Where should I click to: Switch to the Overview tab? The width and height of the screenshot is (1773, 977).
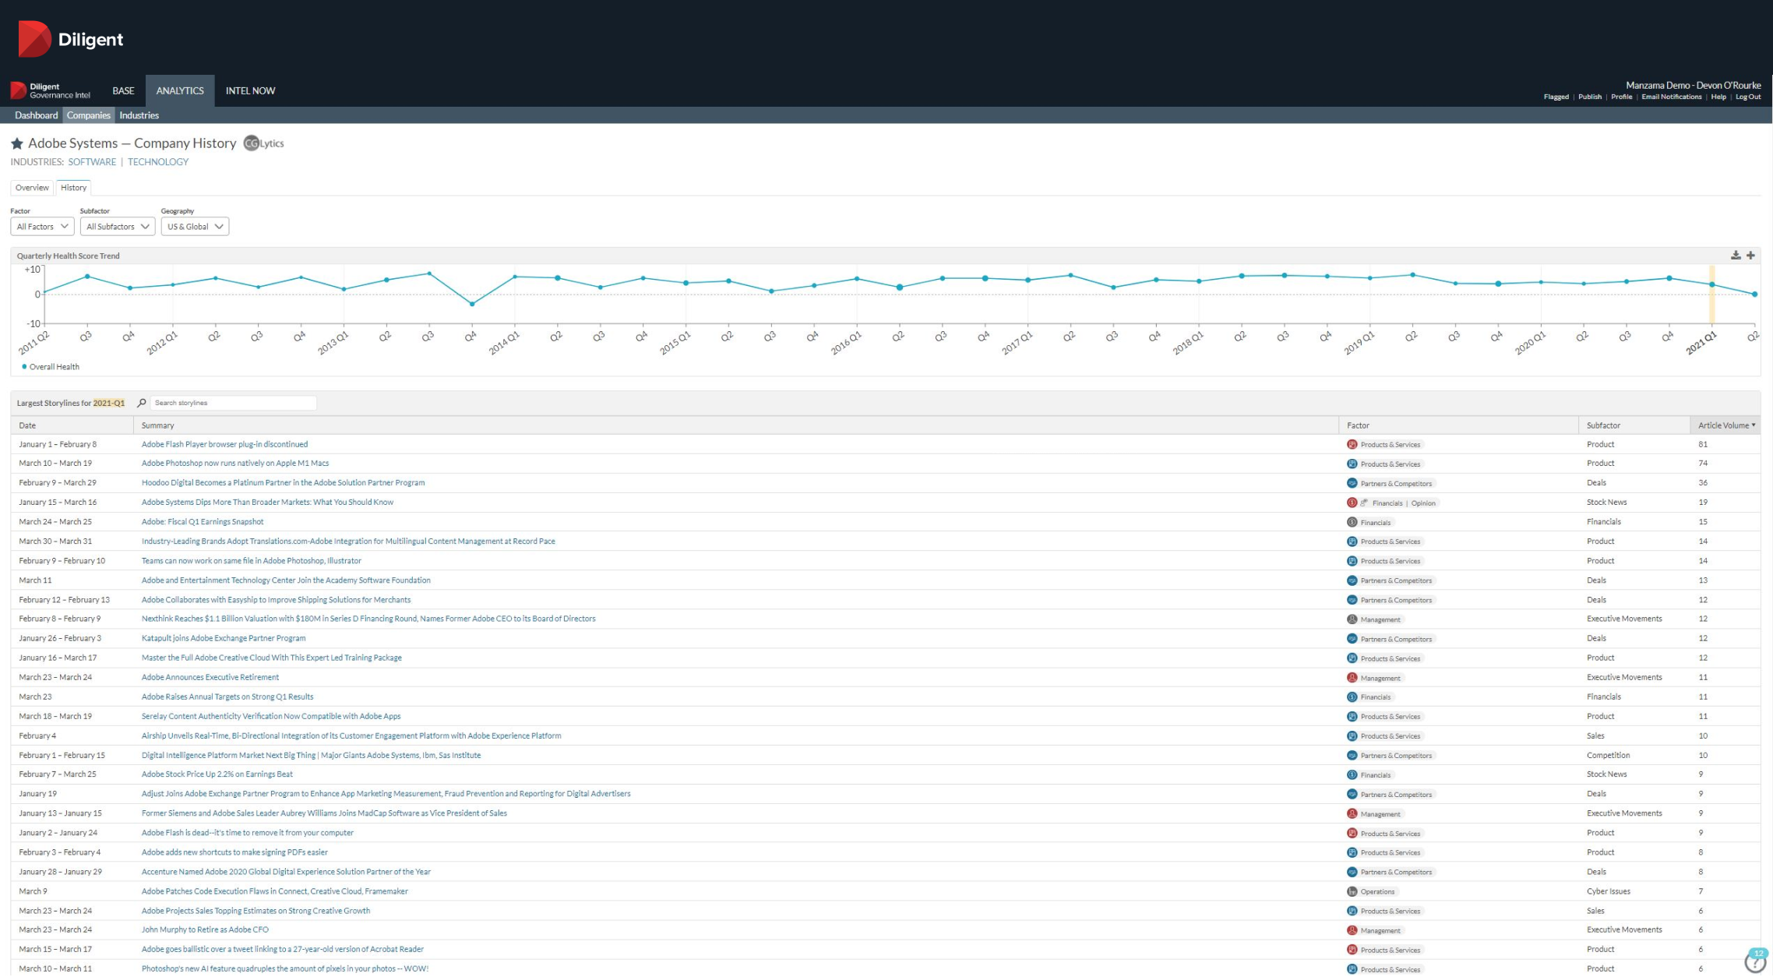point(32,188)
